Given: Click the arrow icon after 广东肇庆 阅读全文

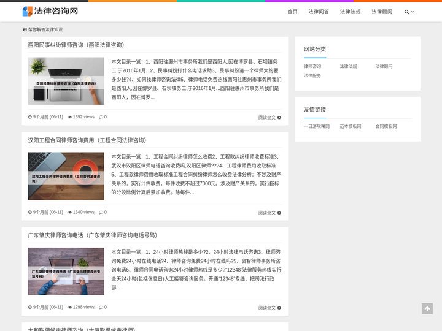Looking at the screenshot, I should click(x=279, y=308).
